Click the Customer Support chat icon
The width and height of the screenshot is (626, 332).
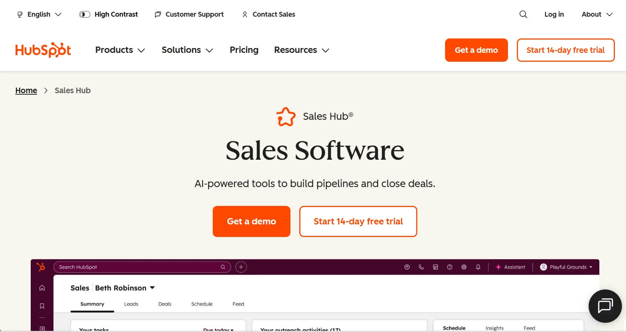point(158,14)
